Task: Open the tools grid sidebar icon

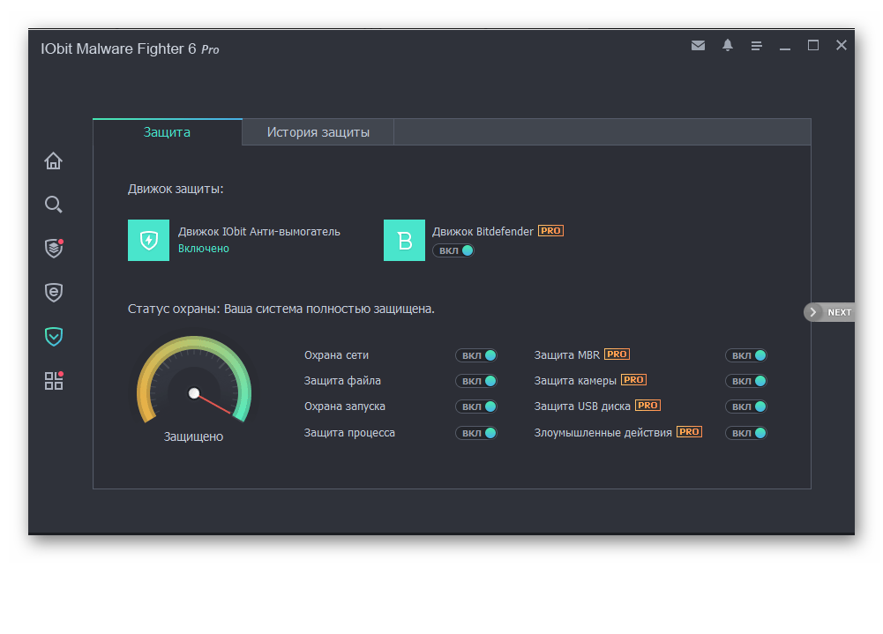Action: pos(54,381)
